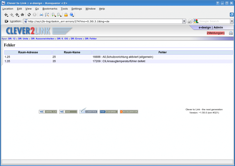Click the Raum-Name column header
Image resolution: width=235 pixels, height=166 pixels.
[72, 52]
